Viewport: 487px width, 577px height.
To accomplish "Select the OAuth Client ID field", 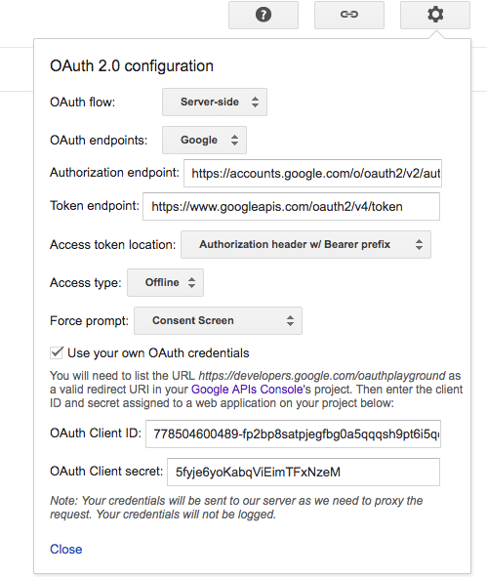I will click(293, 434).
